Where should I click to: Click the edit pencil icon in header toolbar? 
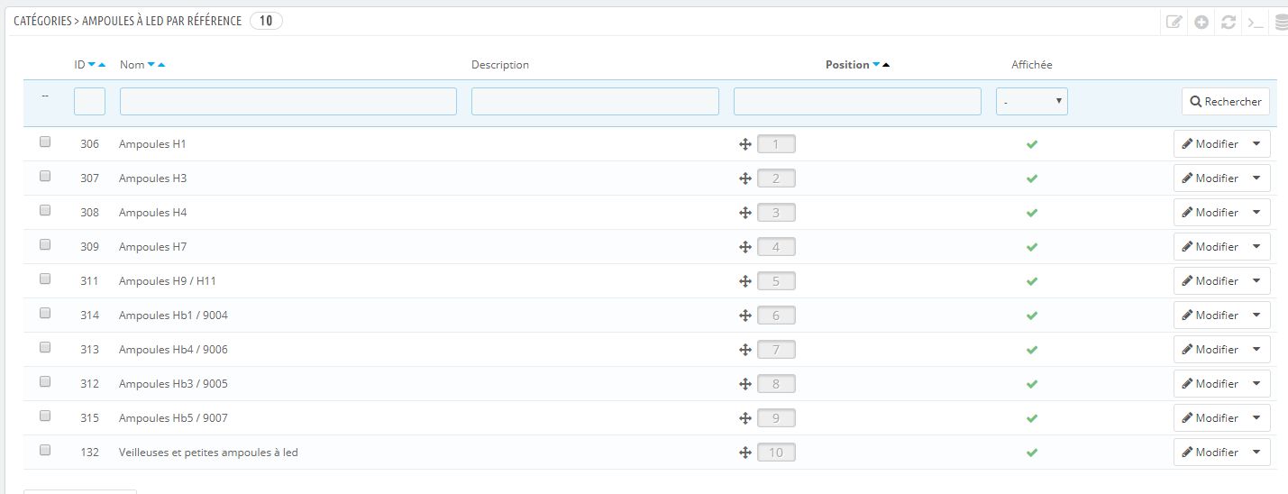point(1174,23)
